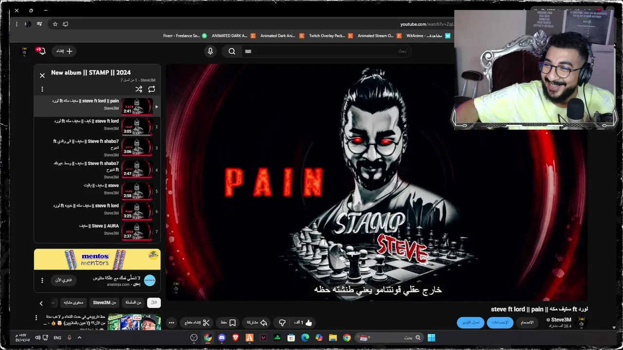Select the 'الكل' filter chip
The image size is (623, 350).
(154, 302)
